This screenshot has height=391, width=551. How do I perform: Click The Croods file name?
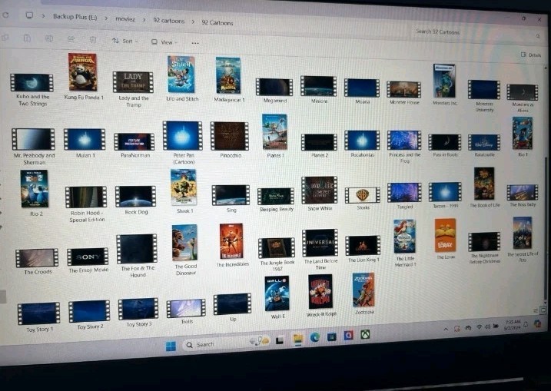tap(38, 272)
